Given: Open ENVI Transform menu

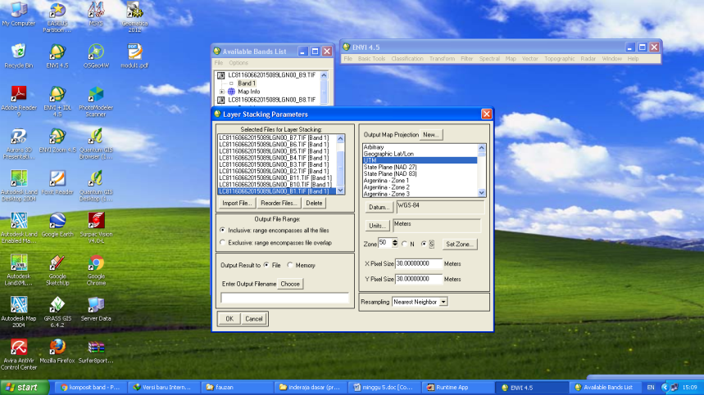Looking at the screenshot, I should point(442,59).
